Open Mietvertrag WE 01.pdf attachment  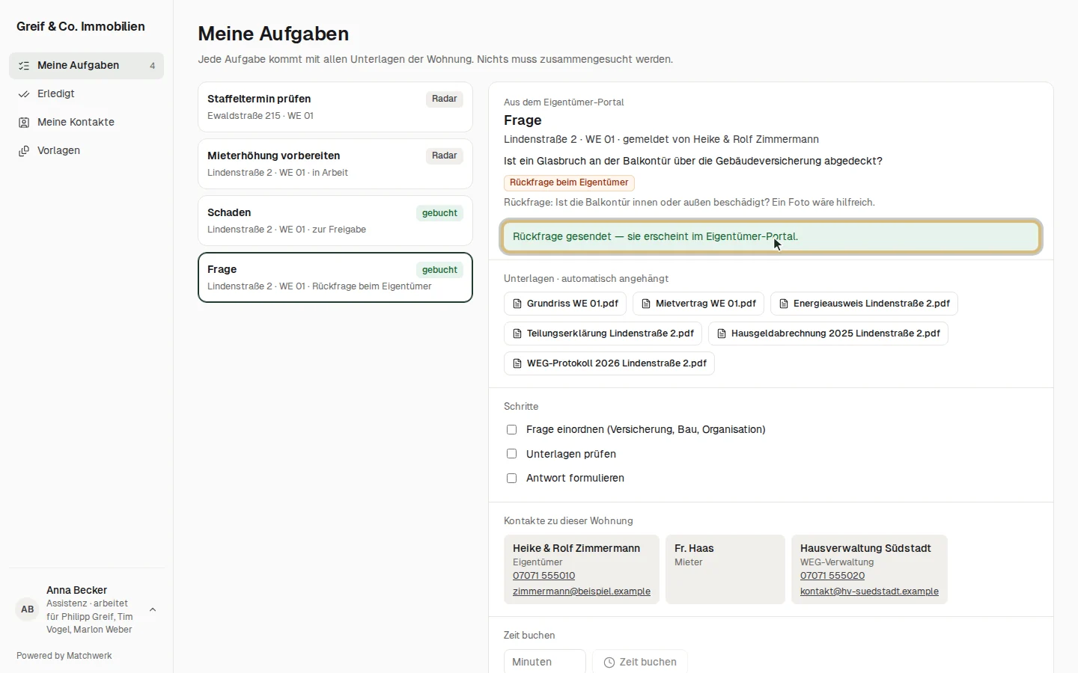pyautogui.click(x=698, y=304)
